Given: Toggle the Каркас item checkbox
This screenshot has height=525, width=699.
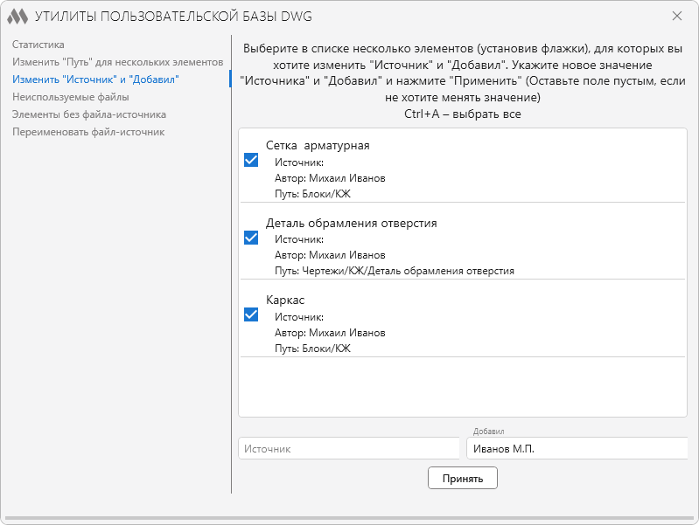Looking at the screenshot, I should [x=251, y=314].
